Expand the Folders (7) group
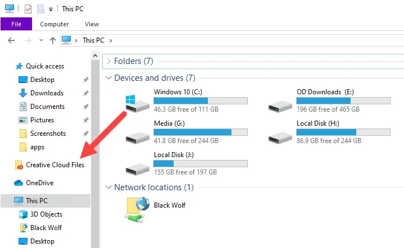The width and height of the screenshot is (404, 248). point(107,61)
